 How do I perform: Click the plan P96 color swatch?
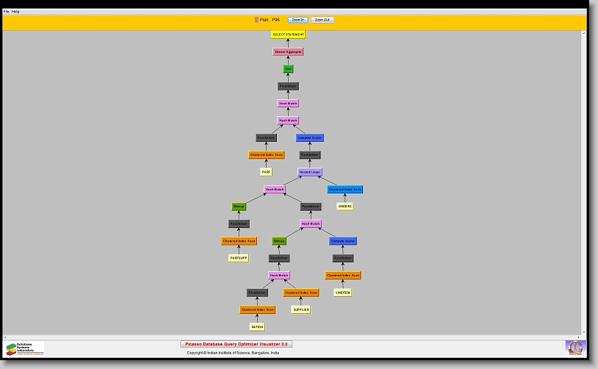256,20
